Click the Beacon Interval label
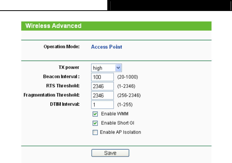 click(61, 77)
